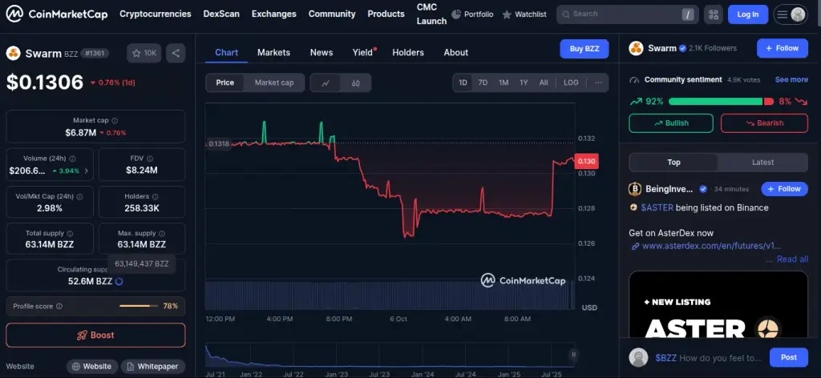Screen dimensions: 821x378
Task: Vote Bearish on community sentiment
Action: click(764, 123)
